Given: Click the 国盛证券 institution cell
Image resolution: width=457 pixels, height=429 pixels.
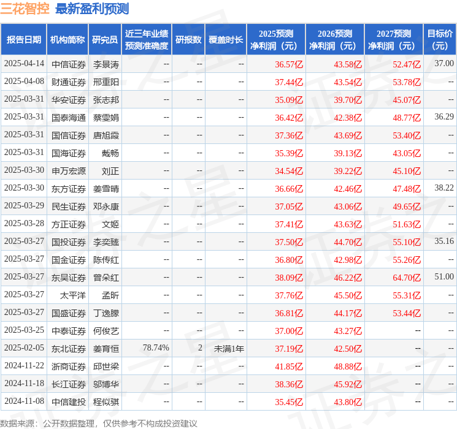Looking at the screenshot, I should click(69, 313).
